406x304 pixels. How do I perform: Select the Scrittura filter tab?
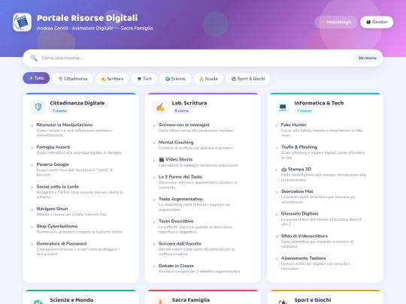[112, 79]
